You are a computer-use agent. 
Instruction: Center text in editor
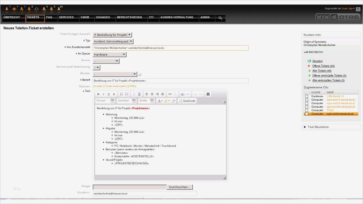point(152,94)
